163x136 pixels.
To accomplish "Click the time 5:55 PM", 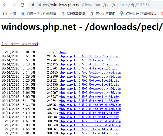I will pos(29,89).
